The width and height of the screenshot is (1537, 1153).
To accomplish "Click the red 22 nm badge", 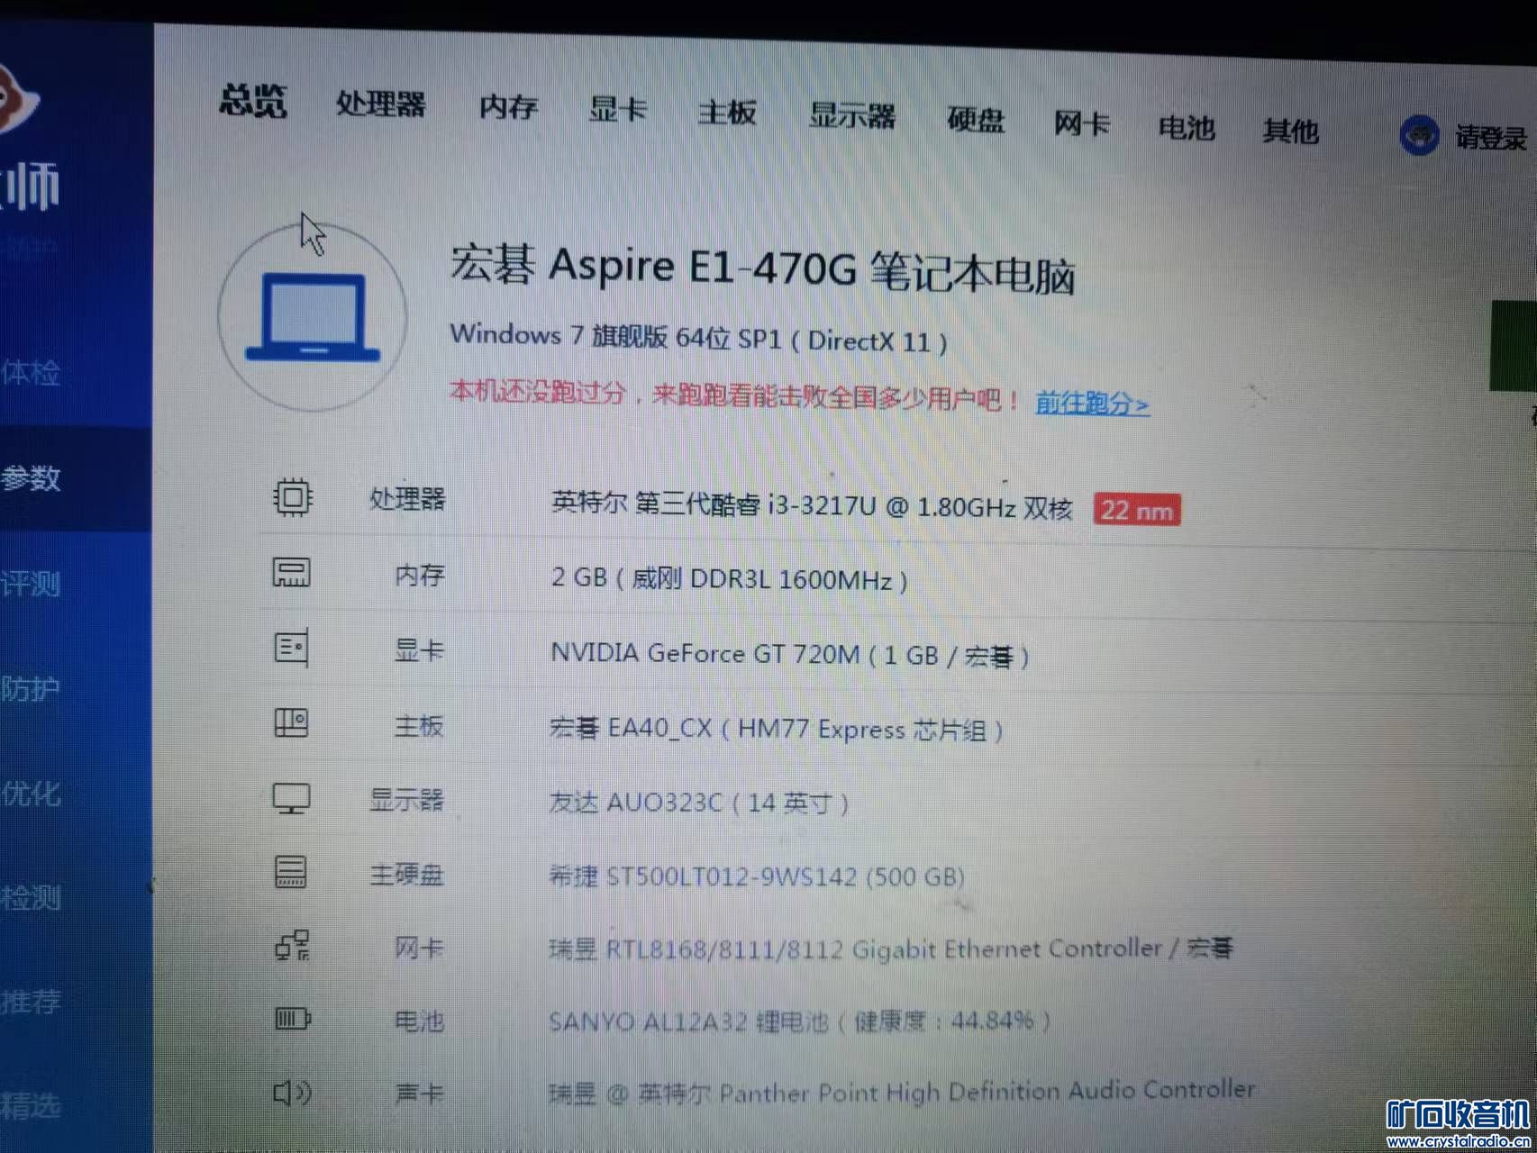I will tap(1136, 510).
